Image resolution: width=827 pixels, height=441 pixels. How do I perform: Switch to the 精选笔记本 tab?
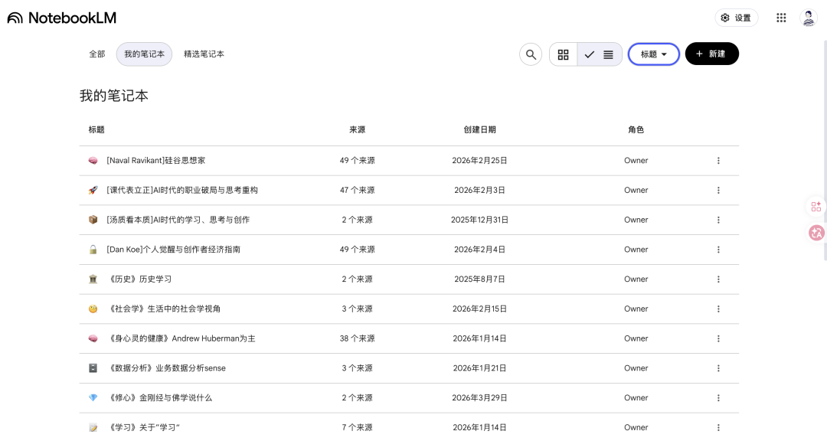tap(204, 54)
